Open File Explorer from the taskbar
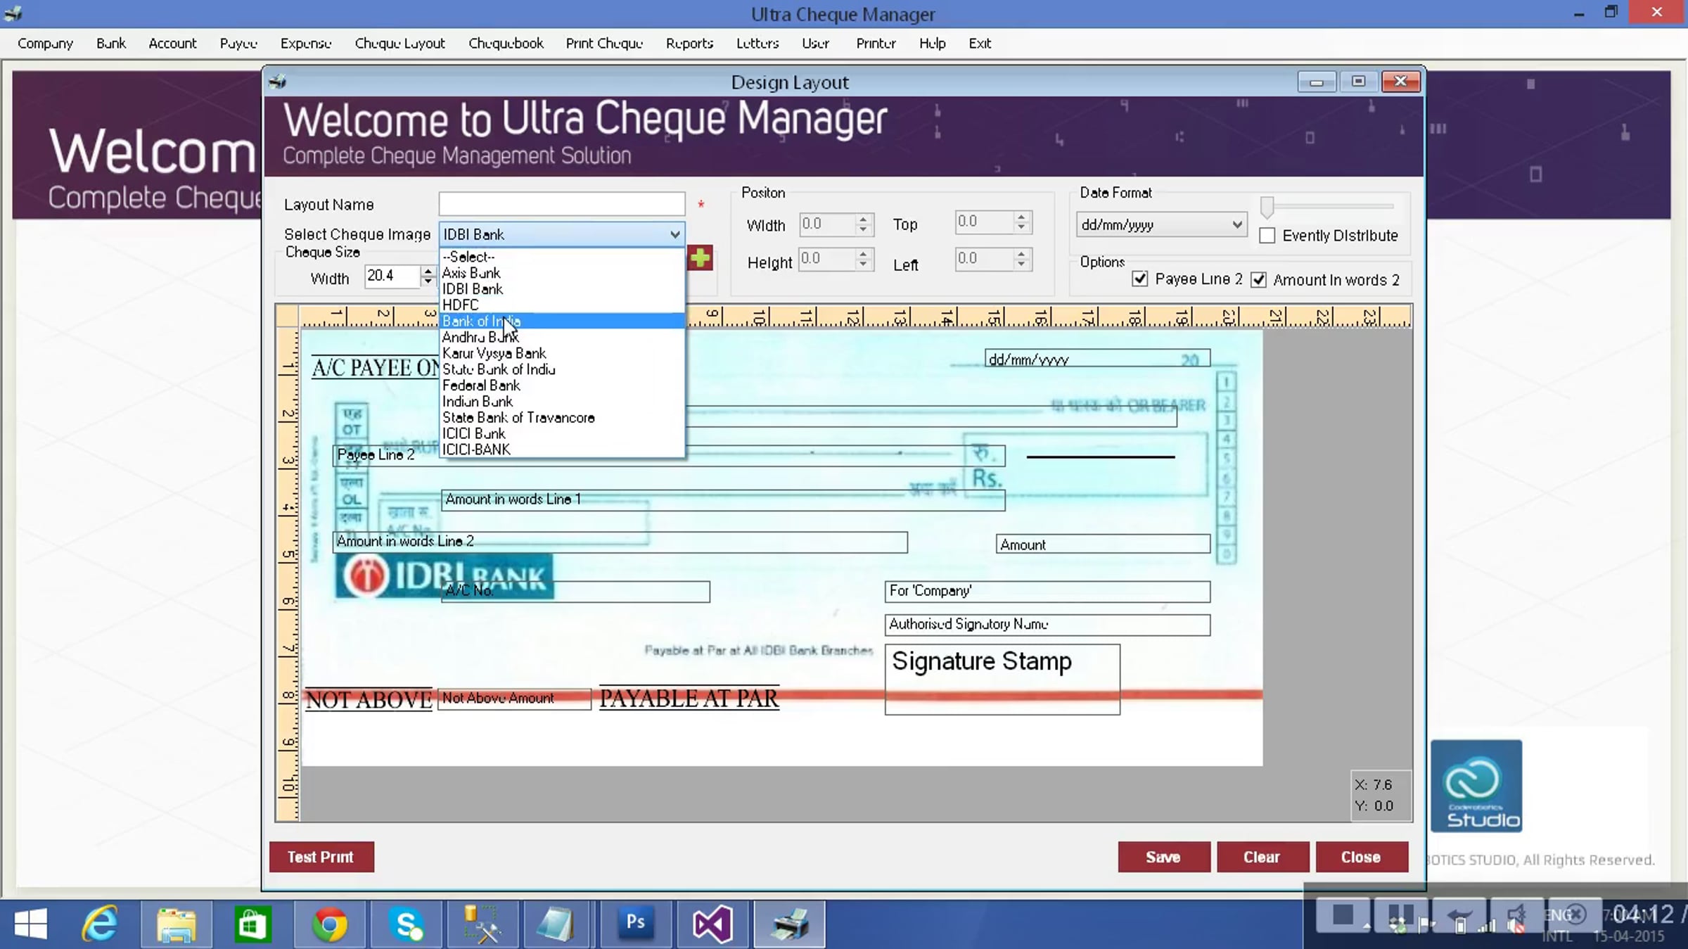 [177, 923]
